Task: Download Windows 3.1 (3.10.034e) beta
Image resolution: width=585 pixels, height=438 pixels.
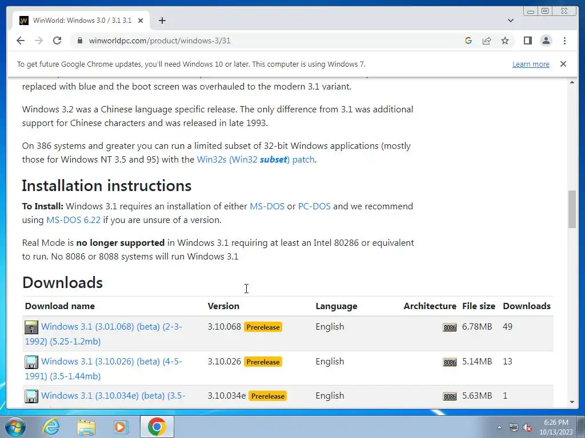Action: pyautogui.click(x=113, y=396)
